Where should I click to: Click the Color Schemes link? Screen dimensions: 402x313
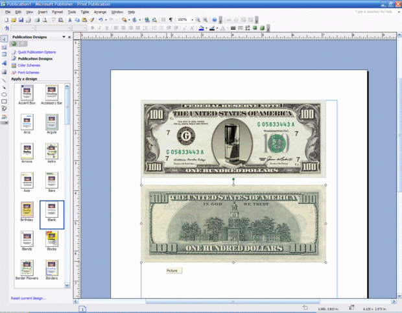(x=29, y=65)
